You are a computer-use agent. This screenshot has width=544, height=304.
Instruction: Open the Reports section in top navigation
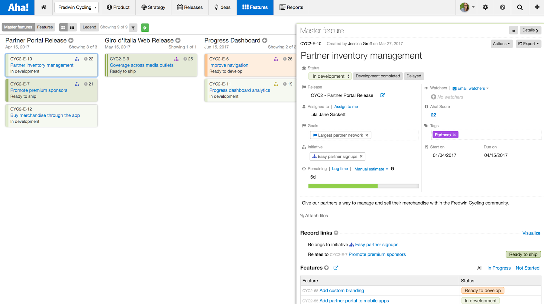[x=291, y=7]
